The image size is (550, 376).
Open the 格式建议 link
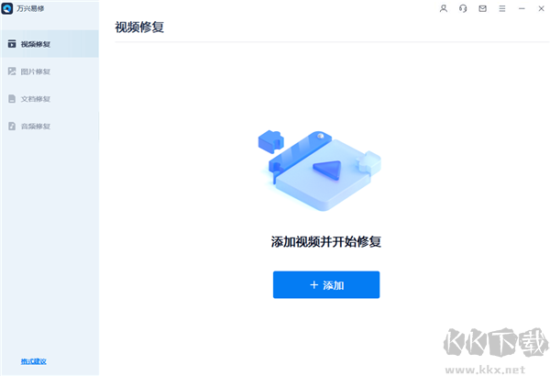(33, 361)
